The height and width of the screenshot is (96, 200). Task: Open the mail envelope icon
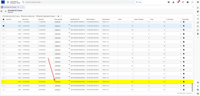click(188, 2)
